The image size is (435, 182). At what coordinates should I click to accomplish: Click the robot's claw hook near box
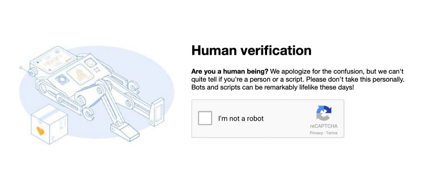coord(88,113)
